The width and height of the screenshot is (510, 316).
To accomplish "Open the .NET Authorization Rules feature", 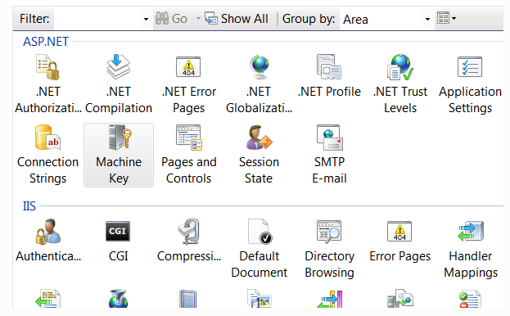I will [x=47, y=84].
